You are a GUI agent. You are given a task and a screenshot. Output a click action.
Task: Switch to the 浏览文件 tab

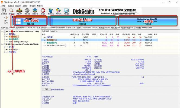coord(54,31)
